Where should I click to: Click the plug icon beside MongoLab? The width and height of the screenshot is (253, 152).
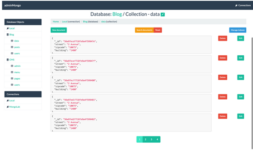click(8, 107)
